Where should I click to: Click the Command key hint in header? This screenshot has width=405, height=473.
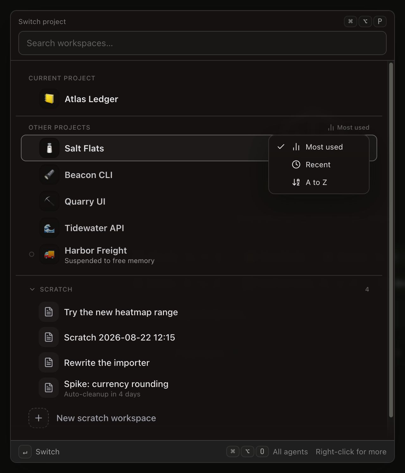pyautogui.click(x=351, y=21)
